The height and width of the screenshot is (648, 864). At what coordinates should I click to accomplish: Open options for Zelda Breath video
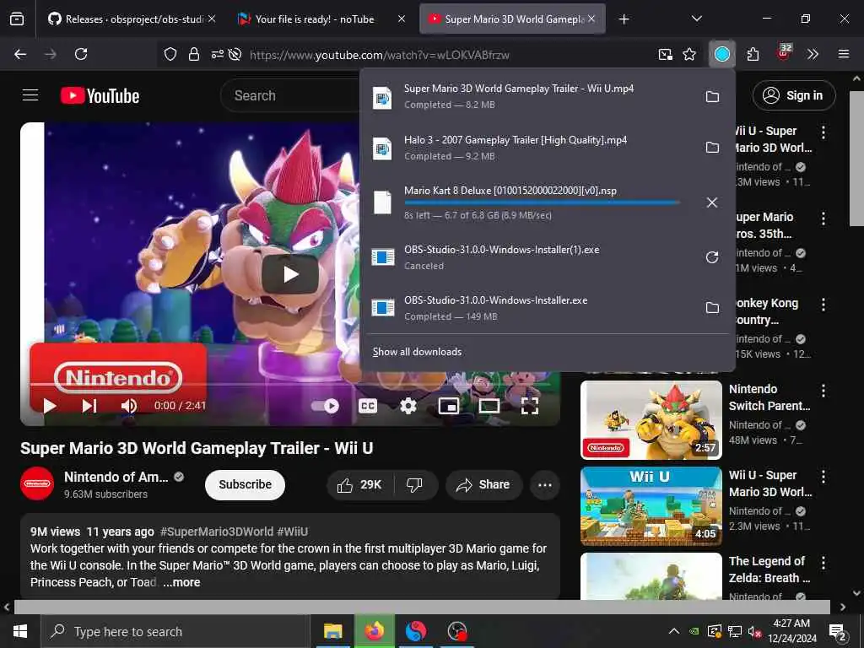(823, 563)
